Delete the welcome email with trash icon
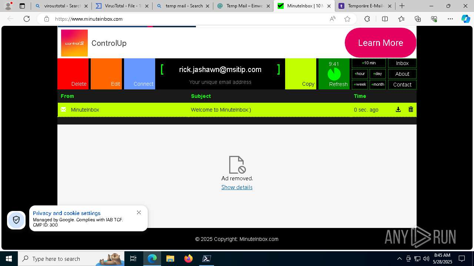 click(411, 109)
